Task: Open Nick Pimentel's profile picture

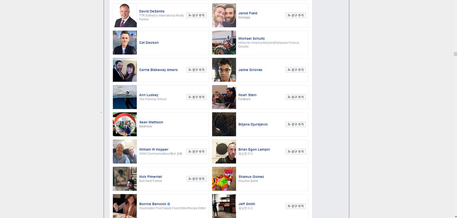Action: tap(125, 179)
